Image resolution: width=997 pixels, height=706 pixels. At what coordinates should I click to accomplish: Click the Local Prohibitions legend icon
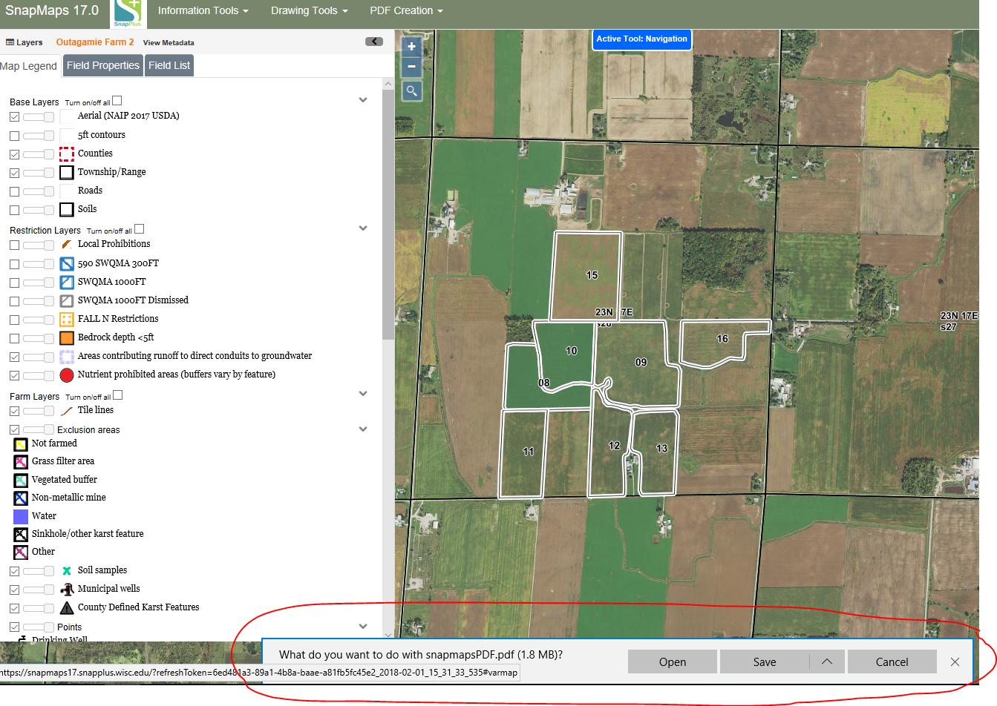tap(67, 244)
